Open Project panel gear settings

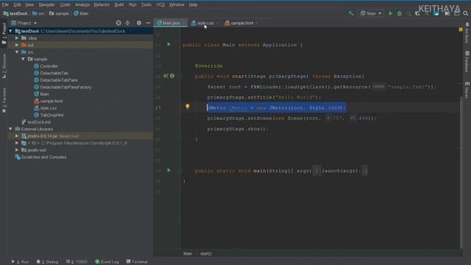139,23
